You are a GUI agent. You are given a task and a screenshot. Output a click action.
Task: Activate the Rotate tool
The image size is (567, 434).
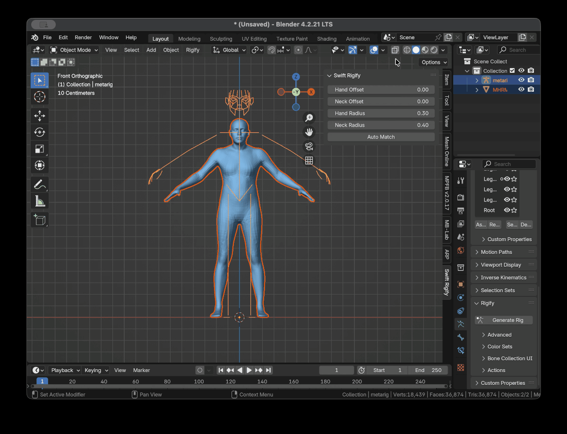pos(40,132)
